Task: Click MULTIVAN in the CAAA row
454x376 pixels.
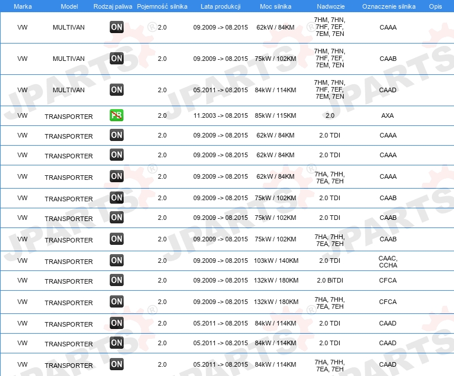Action: (x=69, y=27)
